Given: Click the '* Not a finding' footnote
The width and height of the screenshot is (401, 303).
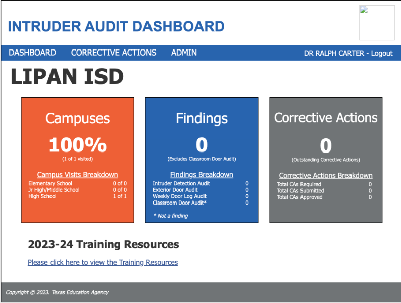Looking at the screenshot, I should click(171, 216).
